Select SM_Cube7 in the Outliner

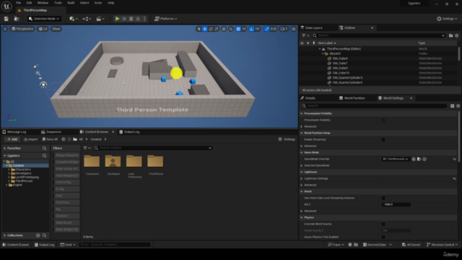tap(340, 64)
